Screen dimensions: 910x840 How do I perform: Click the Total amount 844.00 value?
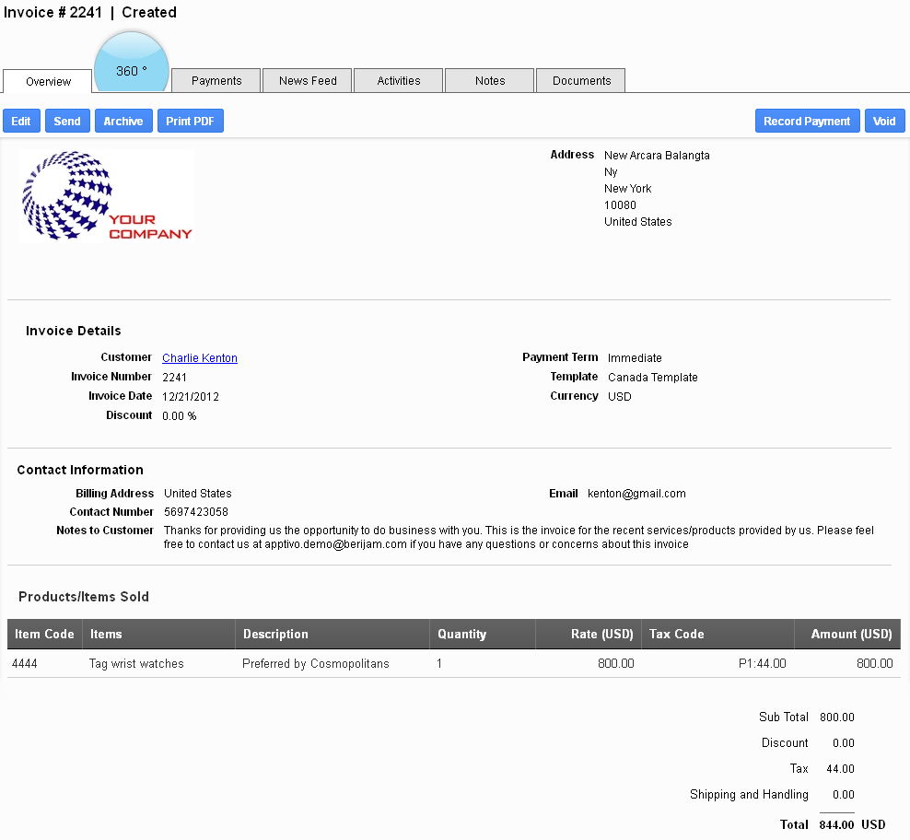click(836, 824)
